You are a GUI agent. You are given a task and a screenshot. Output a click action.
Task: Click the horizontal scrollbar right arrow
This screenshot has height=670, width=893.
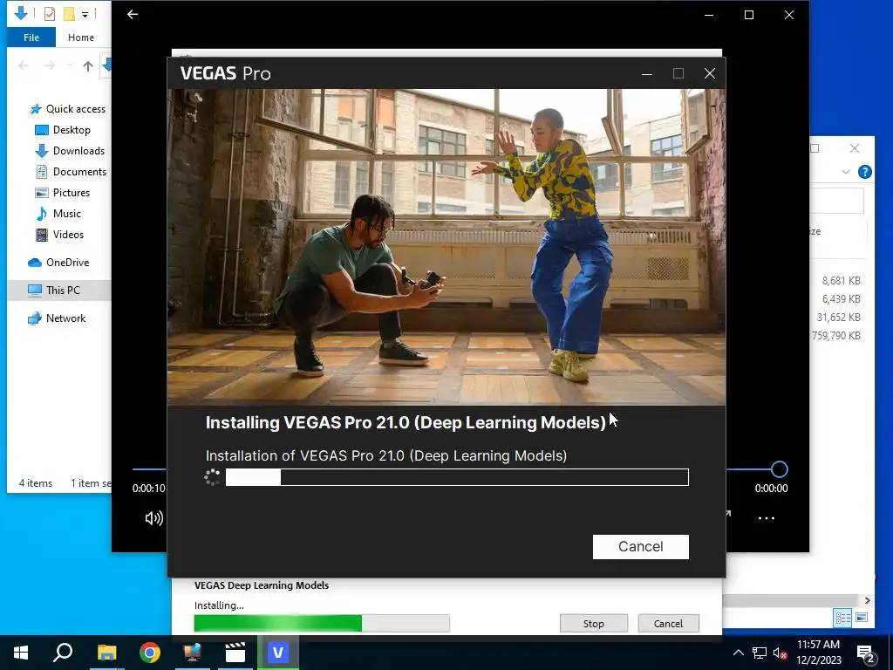coord(867,600)
